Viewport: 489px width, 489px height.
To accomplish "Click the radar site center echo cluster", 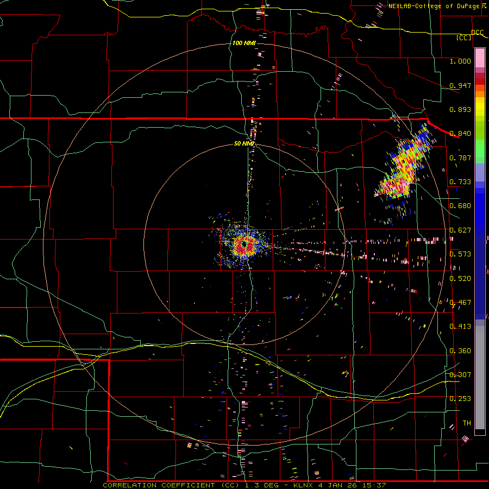I will click(244, 245).
